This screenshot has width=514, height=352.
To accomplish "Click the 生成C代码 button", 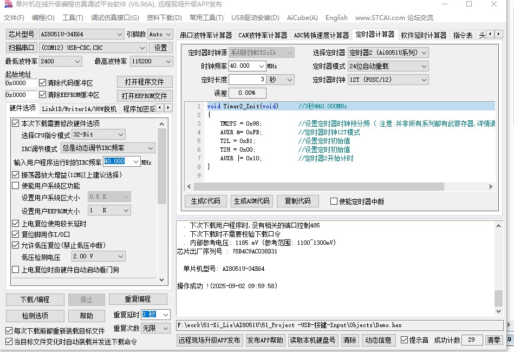I will tap(205, 201).
